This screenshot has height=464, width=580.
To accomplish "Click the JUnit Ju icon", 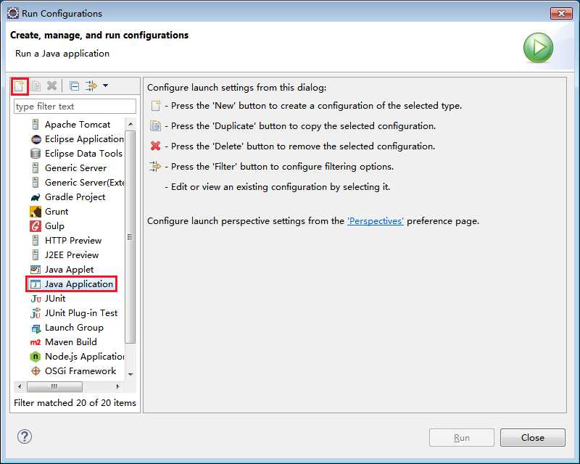I will point(36,299).
